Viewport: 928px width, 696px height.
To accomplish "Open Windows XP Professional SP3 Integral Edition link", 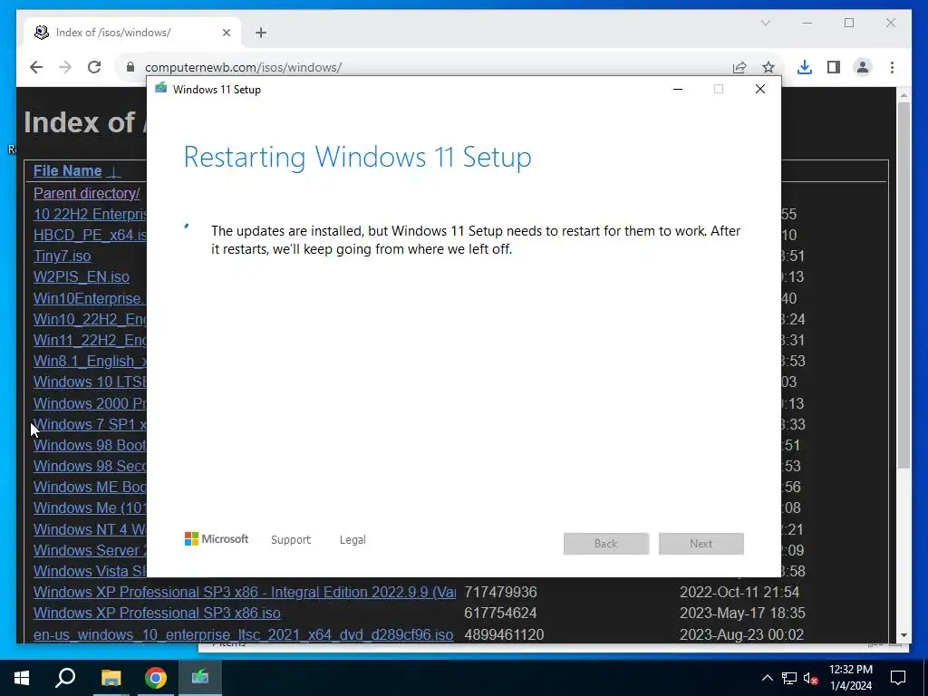I will (245, 593).
